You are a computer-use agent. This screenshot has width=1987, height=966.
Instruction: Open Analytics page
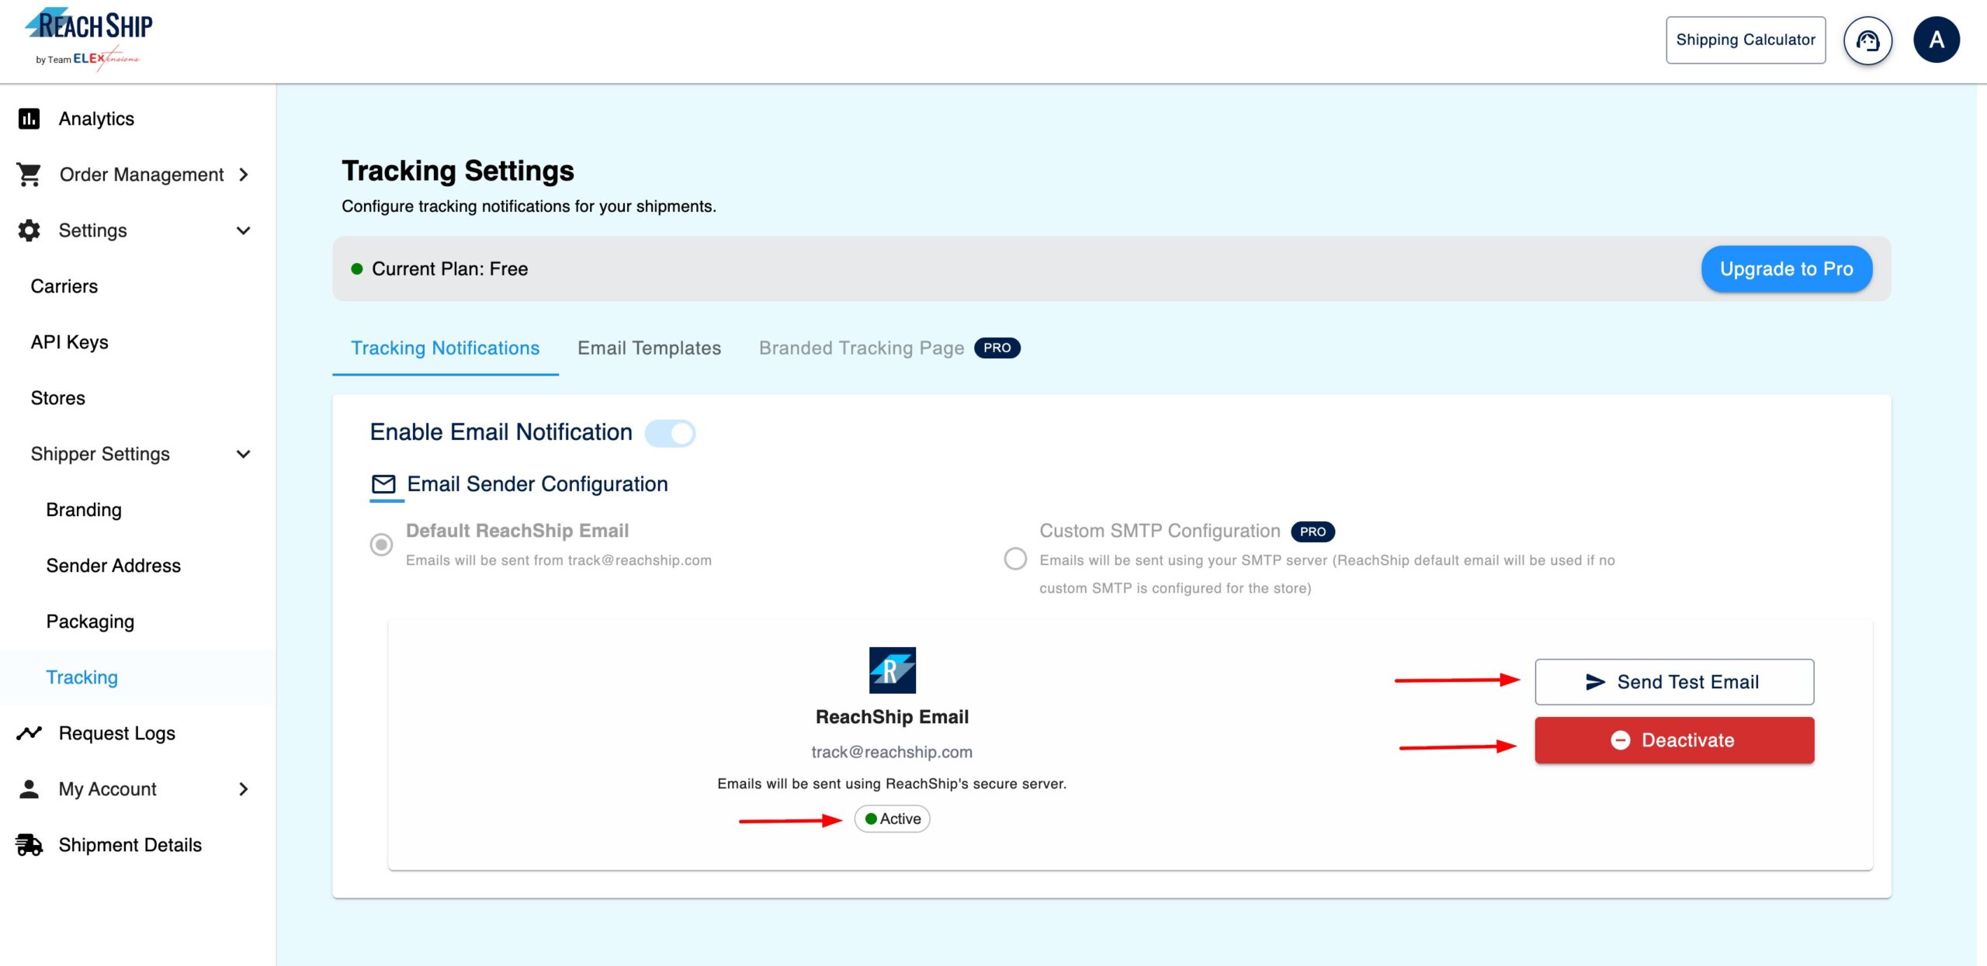coord(96,119)
